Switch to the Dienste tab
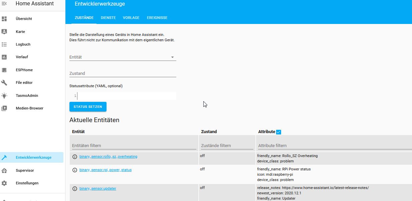This screenshot has height=201, width=412. point(108,18)
